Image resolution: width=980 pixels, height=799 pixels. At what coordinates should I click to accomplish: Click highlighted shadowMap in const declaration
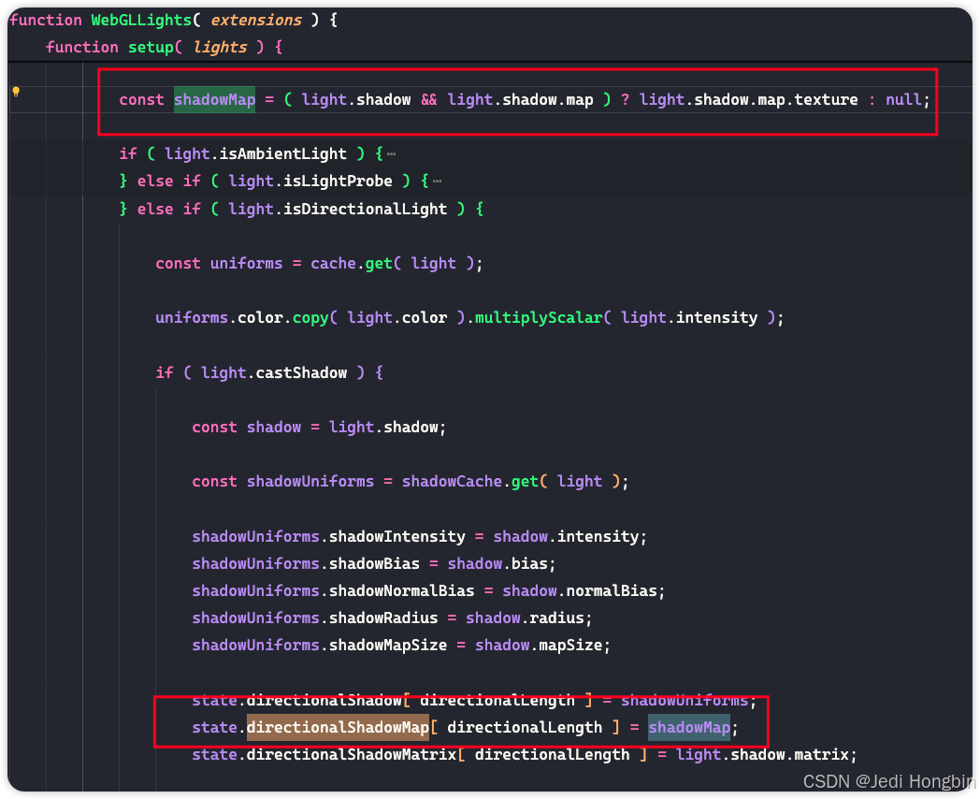[214, 99]
